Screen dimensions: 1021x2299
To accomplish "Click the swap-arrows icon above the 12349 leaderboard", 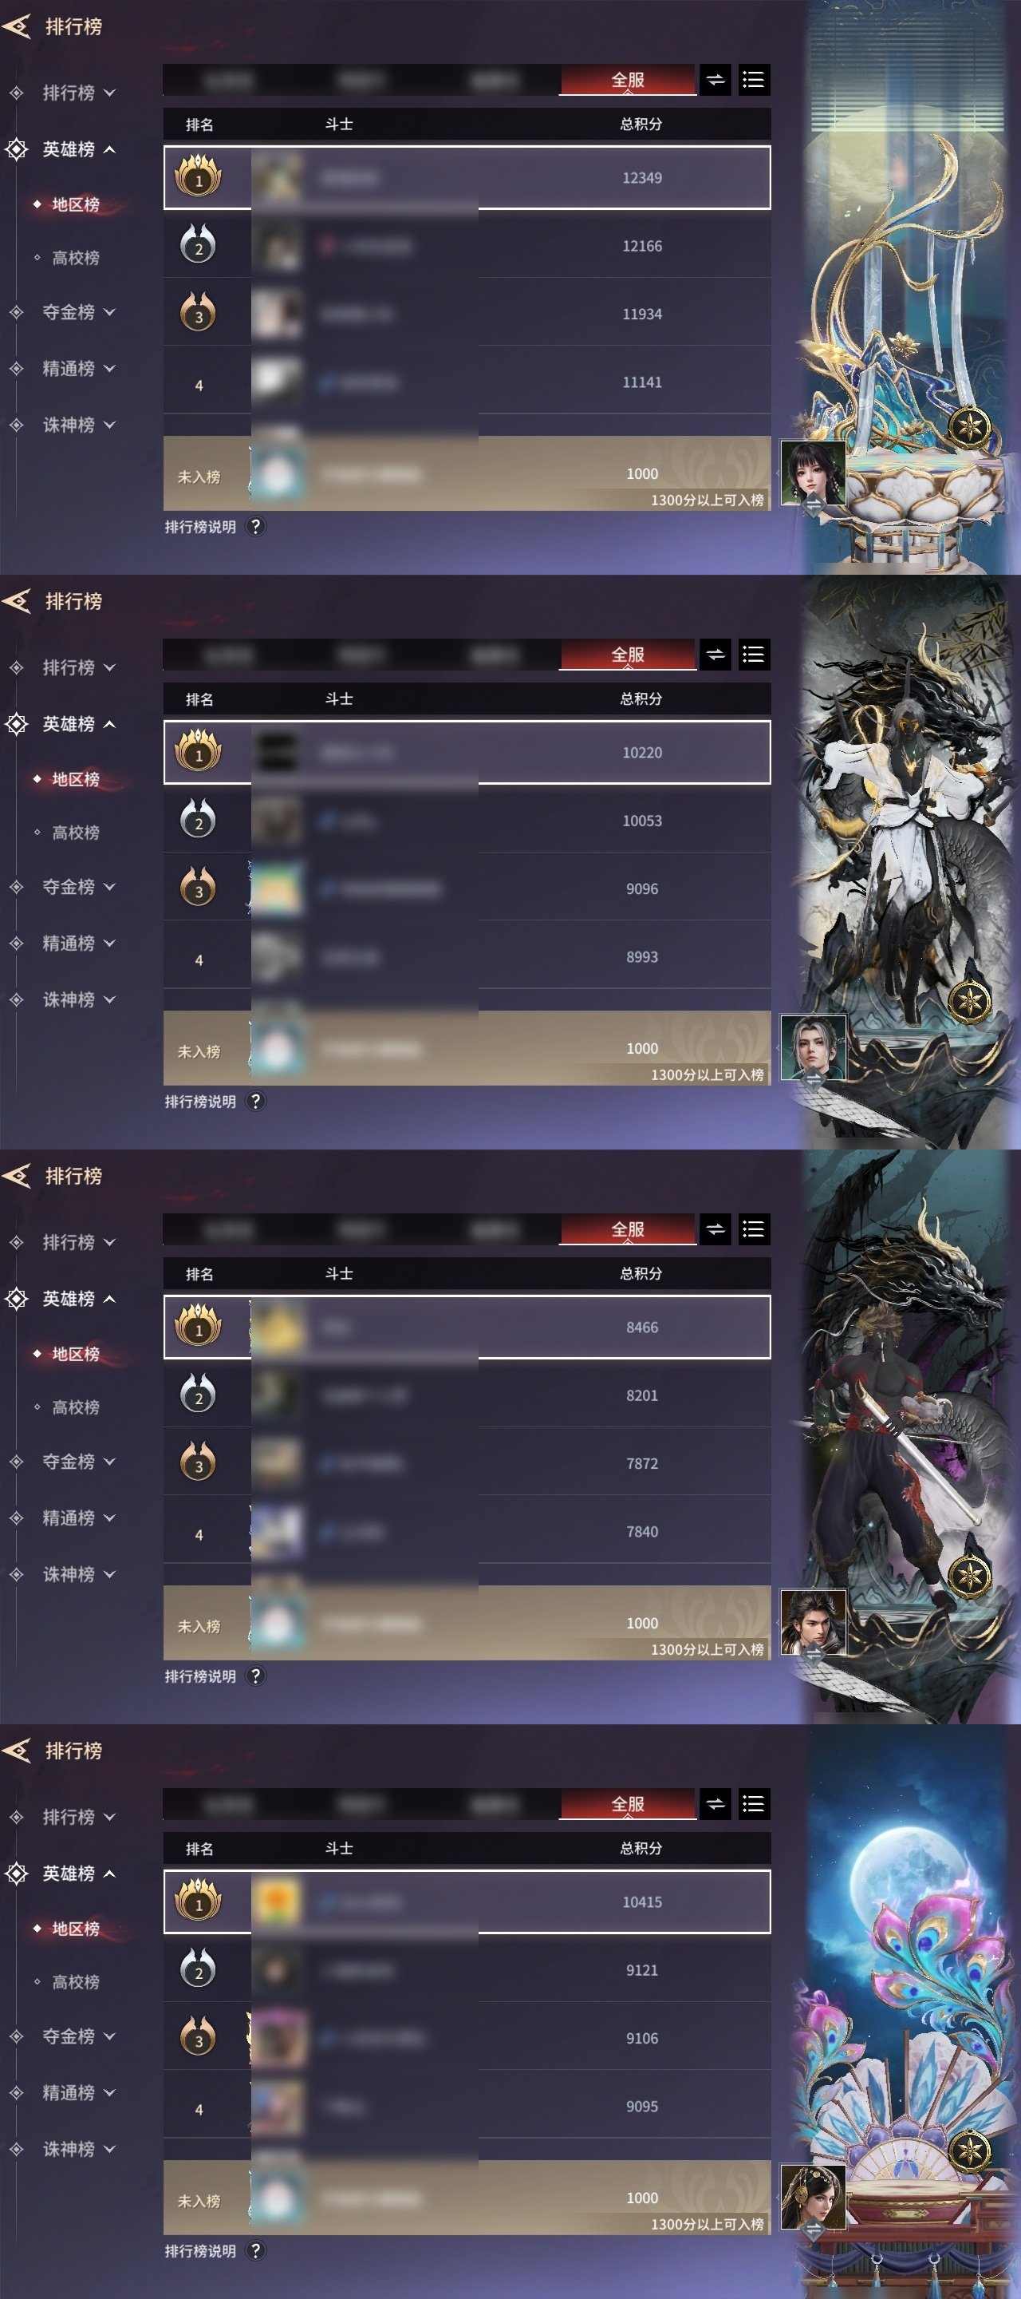I will (715, 81).
